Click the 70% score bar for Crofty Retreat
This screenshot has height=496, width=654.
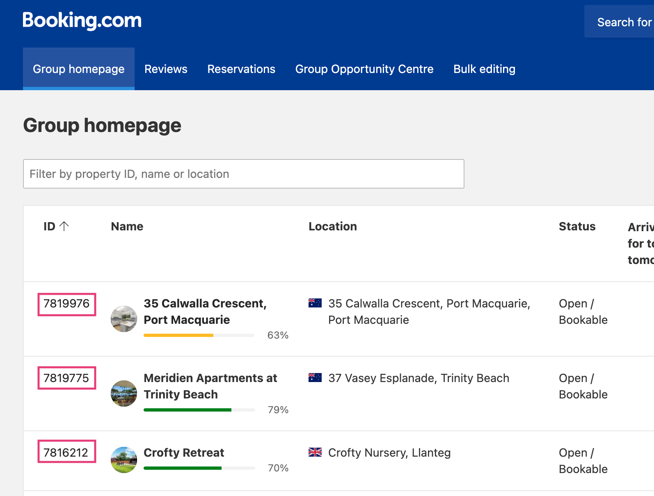pyautogui.click(x=199, y=468)
